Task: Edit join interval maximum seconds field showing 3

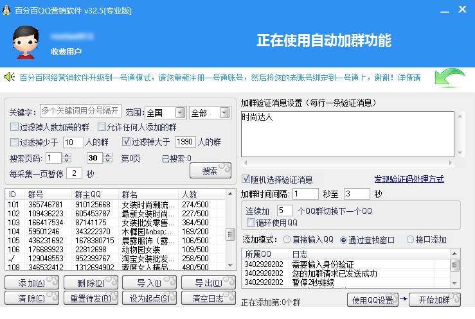Action: [x=357, y=193]
